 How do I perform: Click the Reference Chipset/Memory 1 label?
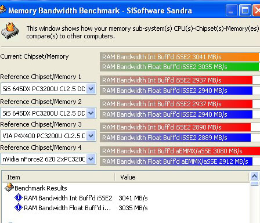click(41, 77)
